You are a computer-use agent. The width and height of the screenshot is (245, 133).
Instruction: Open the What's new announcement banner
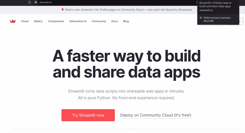click(x=127, y=10)
